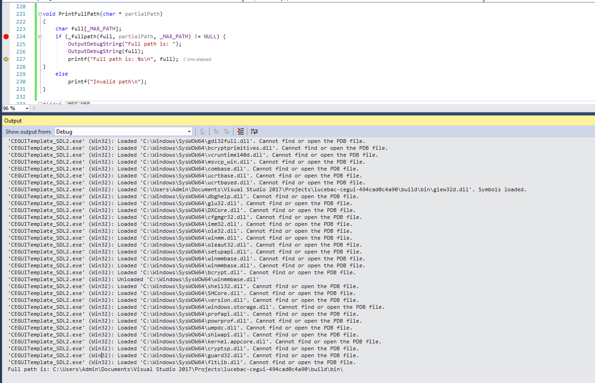595x383 pixels.
Task: Collapse the PrintFullPath function outline
Action: (40, 14)
